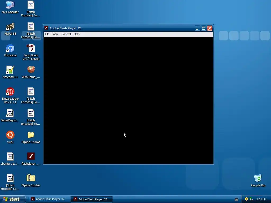Screen dimensions: 271x203
Task: Open the Help menu in Flash Player
Action: [76, 34]
